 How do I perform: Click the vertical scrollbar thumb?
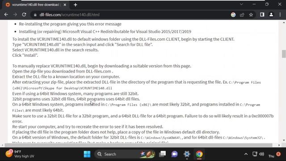pyautogui.click(x=284, y=54)
